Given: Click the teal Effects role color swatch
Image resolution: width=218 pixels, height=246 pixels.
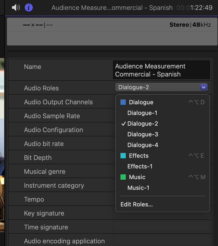Looking at the screenshot, I should coord(123,156).
